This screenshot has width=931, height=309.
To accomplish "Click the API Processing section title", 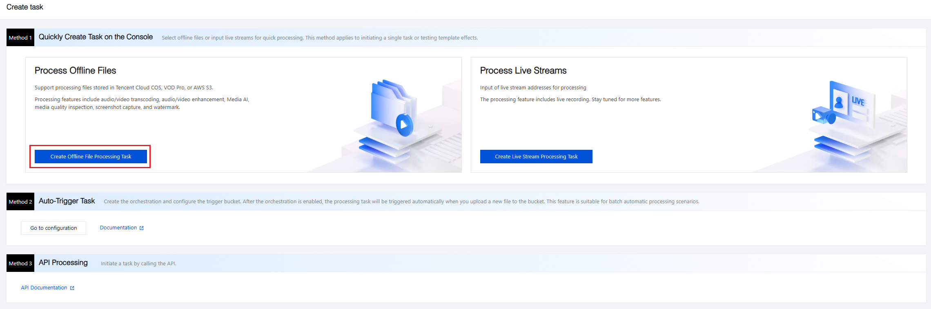I will (63, 263).
